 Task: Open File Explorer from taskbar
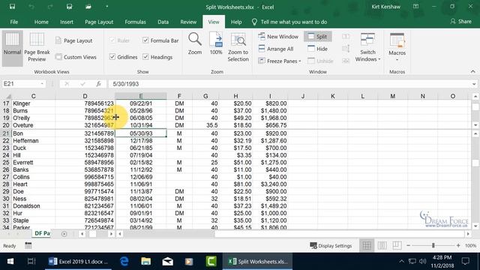[x=146, y=262]
